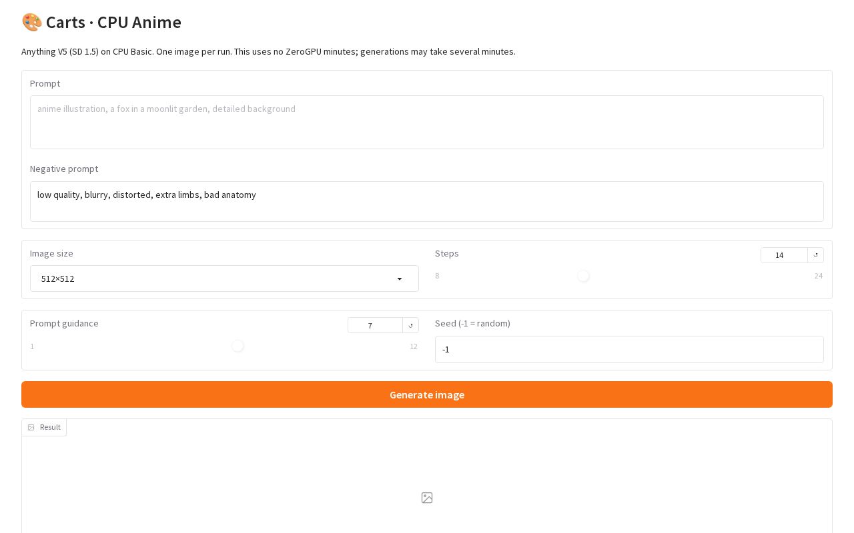Click the Prompt guidance minimum value 1
Screen dimensions: 854x533
click(32, 346)
